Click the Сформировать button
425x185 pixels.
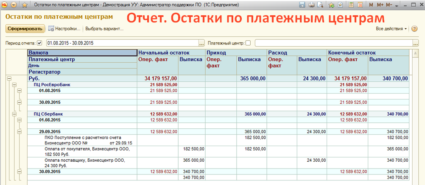click(x=25, y=29)
